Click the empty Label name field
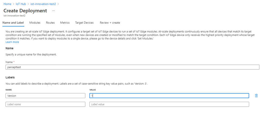 click(45, 104)
